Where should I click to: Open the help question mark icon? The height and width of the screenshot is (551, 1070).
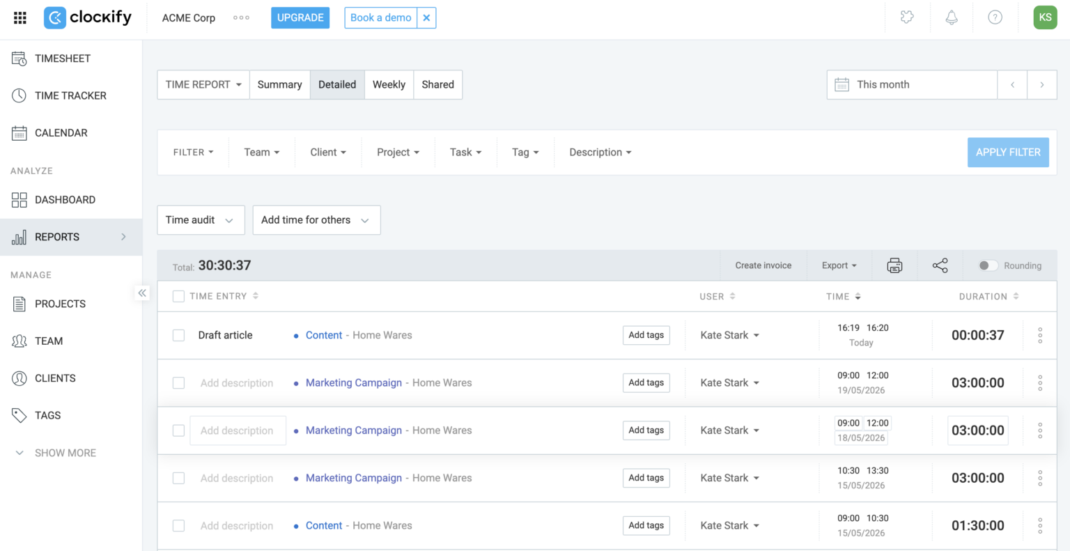coord(995,17)
